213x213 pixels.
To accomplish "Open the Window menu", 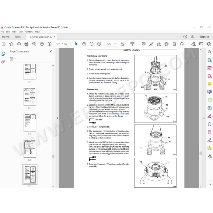I will [29, 32].
